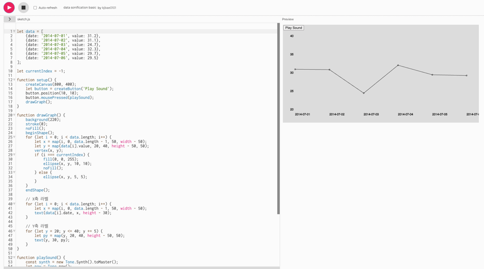Click the graph data point above 2014-07-03

364,93
